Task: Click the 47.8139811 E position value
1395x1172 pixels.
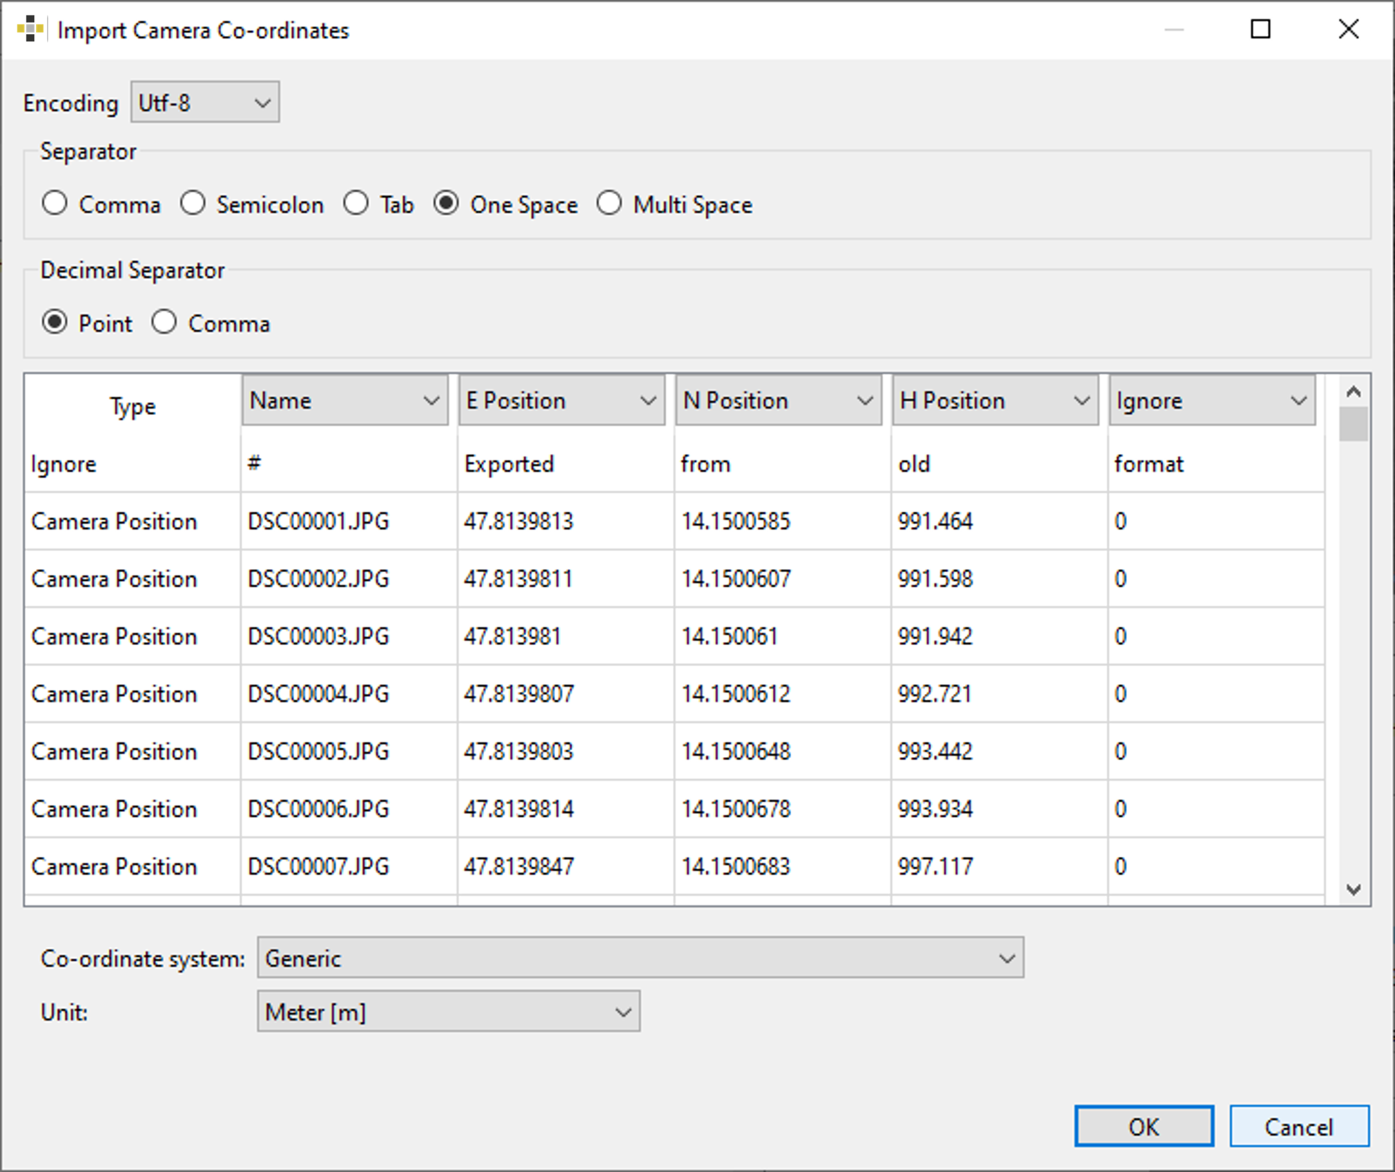Action: (x=565, y=579)
